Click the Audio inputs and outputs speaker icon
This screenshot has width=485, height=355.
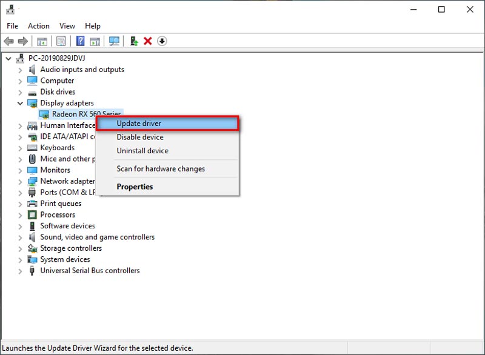click(32, 70)
